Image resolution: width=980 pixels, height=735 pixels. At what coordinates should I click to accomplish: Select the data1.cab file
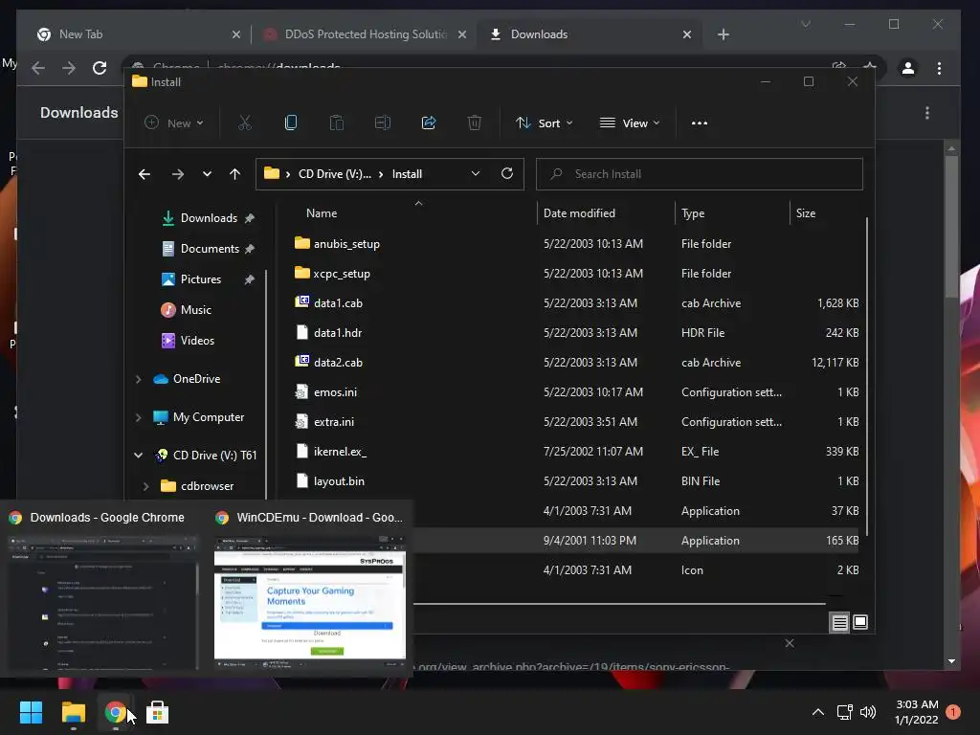[x=338, y=303]
